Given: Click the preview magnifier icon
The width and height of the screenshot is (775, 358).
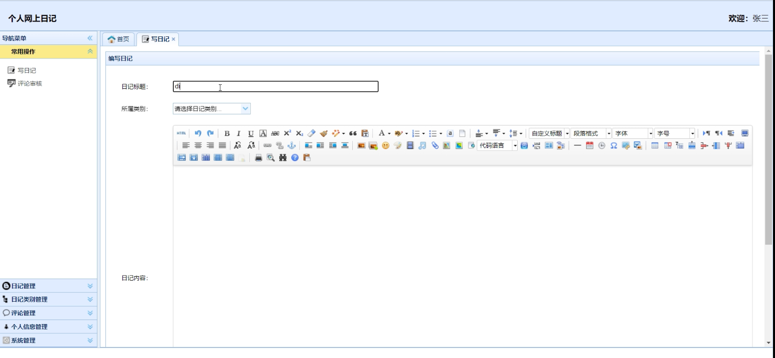Looking at the screenshot, I should (x=271, y=158).
